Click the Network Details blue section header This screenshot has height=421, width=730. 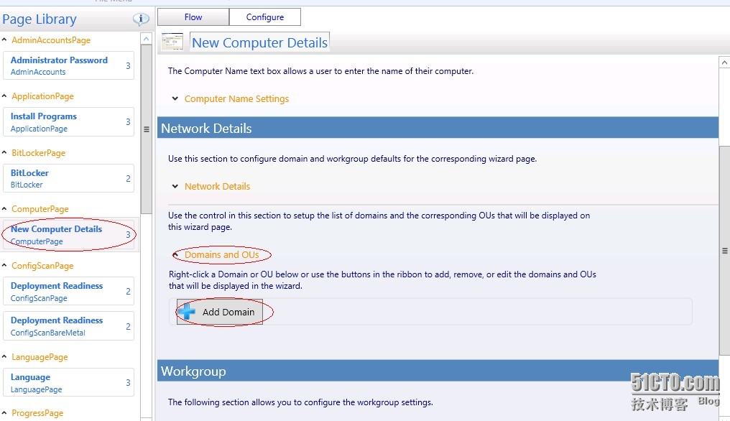pos(438,128)
